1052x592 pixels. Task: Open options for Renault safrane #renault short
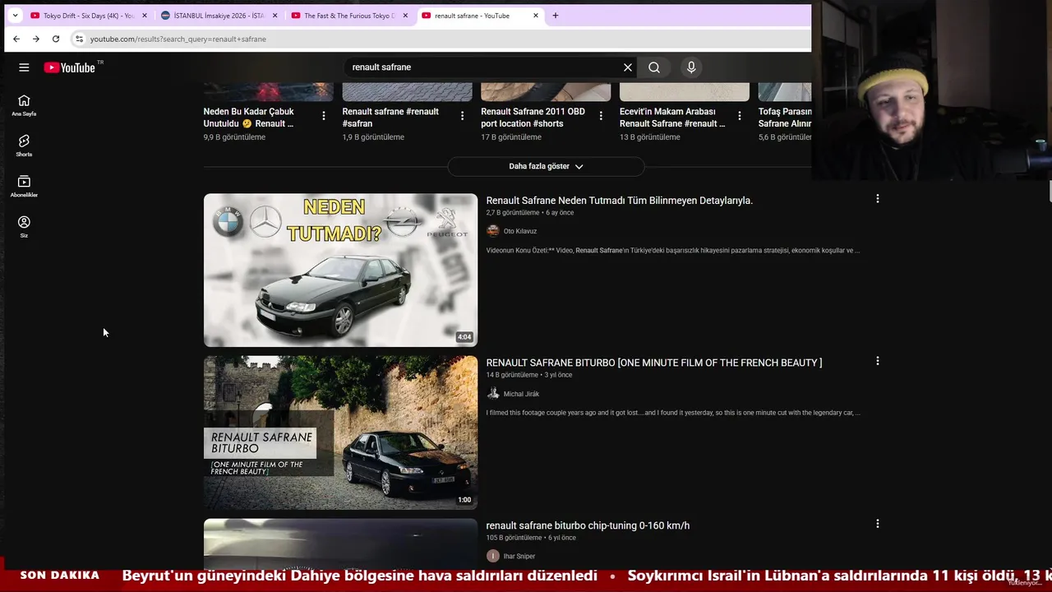point(463,116)
